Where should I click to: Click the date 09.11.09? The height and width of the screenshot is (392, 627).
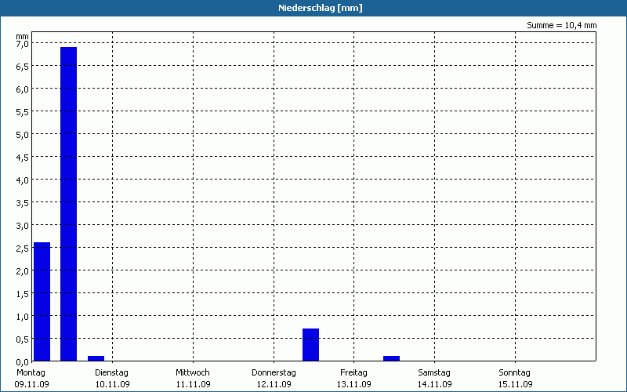pyautogui.click(x=31, y=385)
